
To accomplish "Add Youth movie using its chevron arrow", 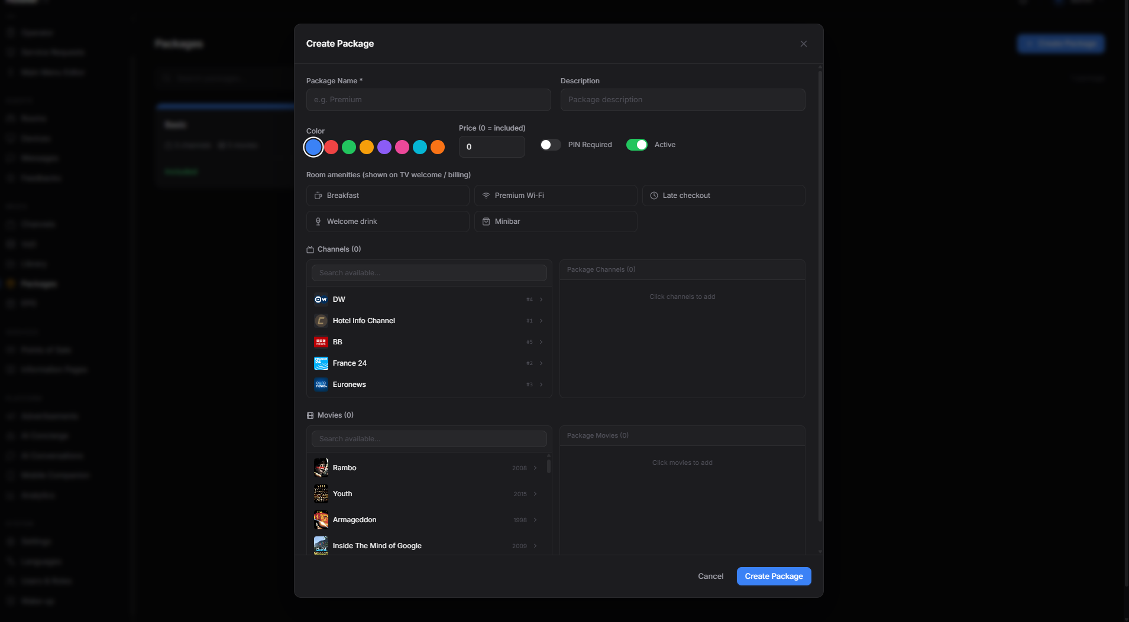I will [535, 494].
